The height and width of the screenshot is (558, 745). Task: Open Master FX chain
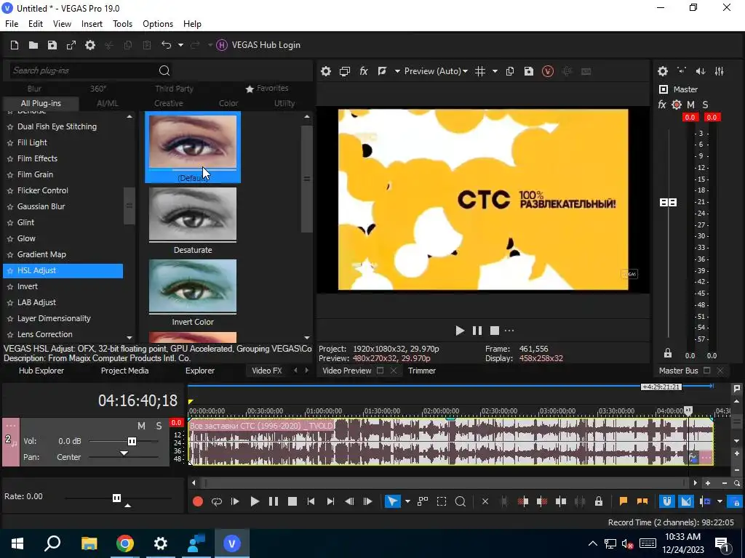point(662,105)
